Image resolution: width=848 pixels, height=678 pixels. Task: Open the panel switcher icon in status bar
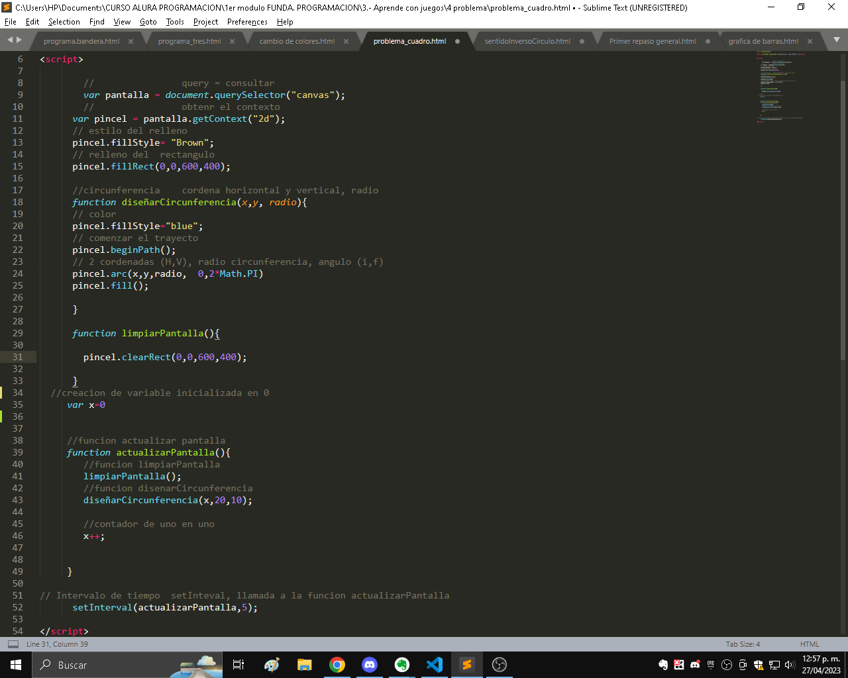click(x=13, y=644)
